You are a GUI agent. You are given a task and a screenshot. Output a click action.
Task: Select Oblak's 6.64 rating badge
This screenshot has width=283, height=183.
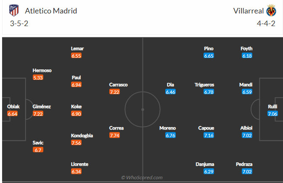point(13,114)
